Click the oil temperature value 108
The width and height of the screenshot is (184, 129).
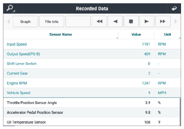tap(147, 122)
